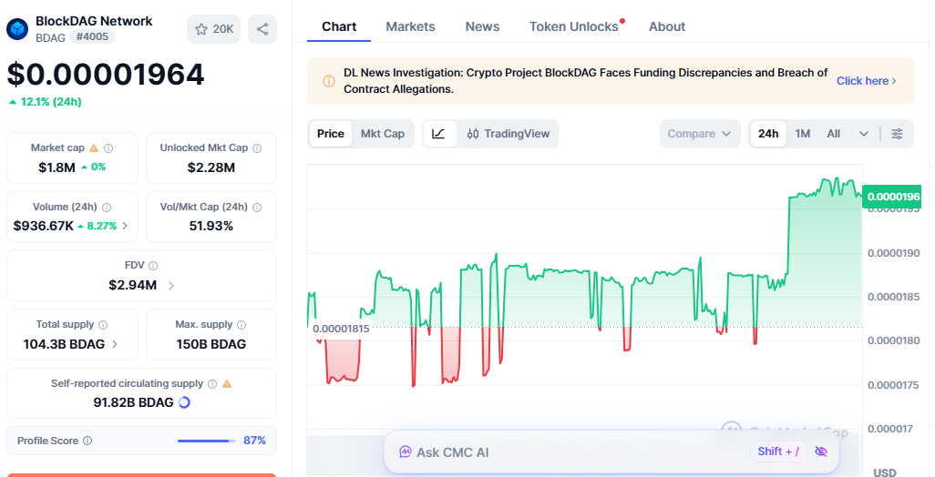Click the 150B BDAG max supply value

(x=211, y=344)
